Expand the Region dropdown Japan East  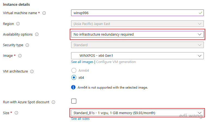pyautogui.click(x=137, y=24)
